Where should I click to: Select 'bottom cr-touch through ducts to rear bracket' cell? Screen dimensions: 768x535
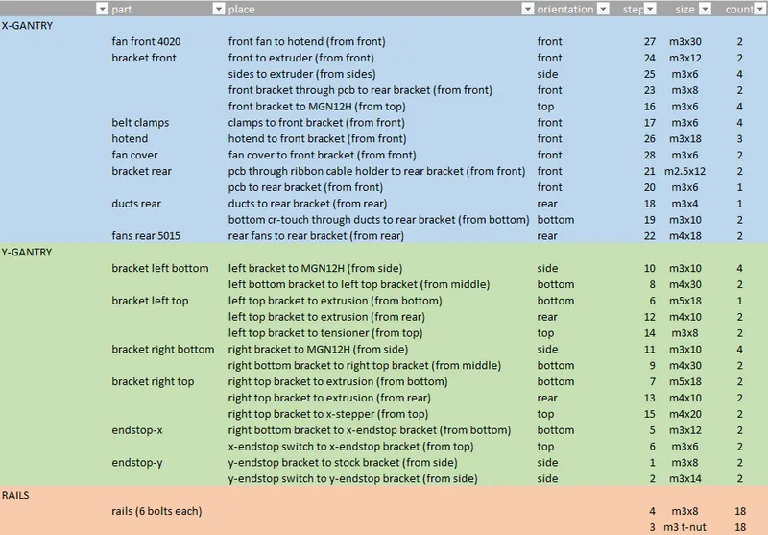(378, 220)
